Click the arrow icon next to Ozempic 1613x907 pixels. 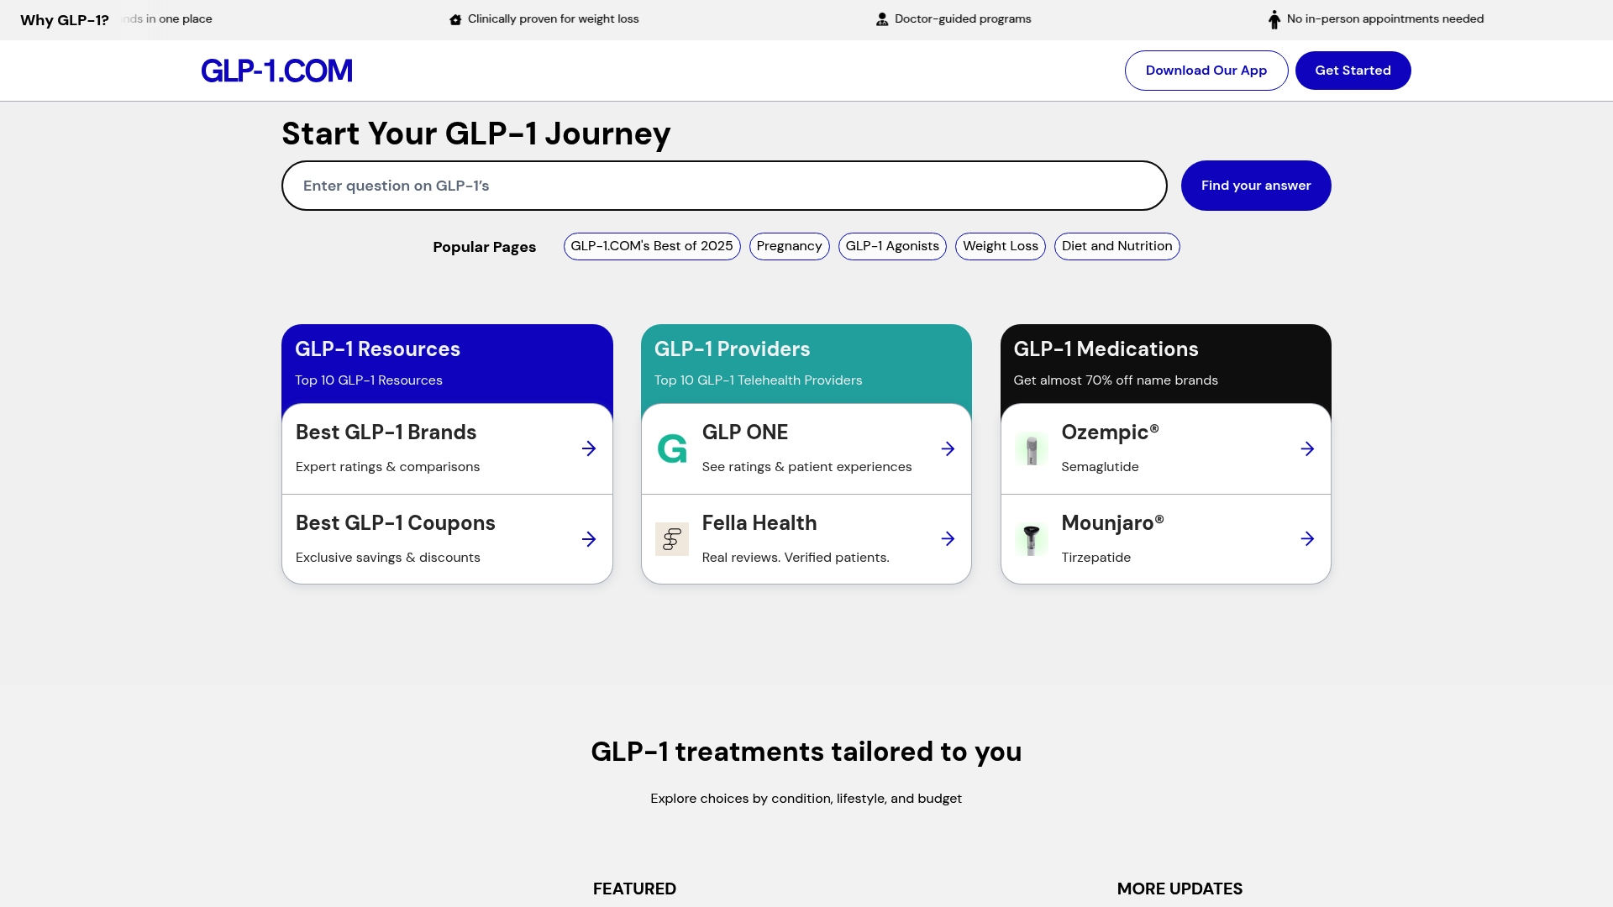(x=1307, y=448)
